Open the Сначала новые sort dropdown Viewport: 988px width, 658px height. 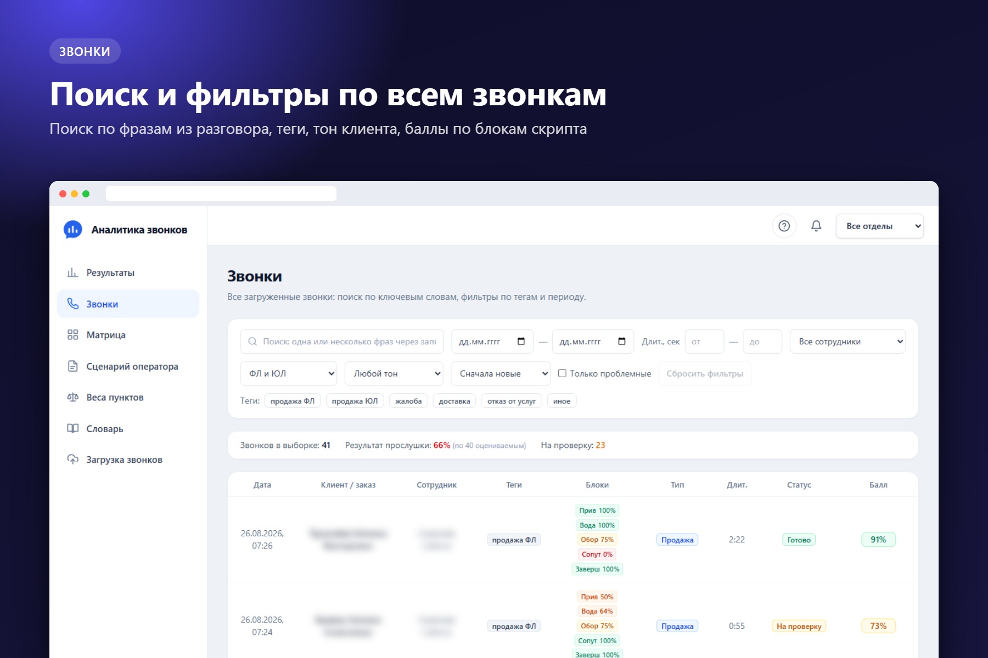(501, 373)
